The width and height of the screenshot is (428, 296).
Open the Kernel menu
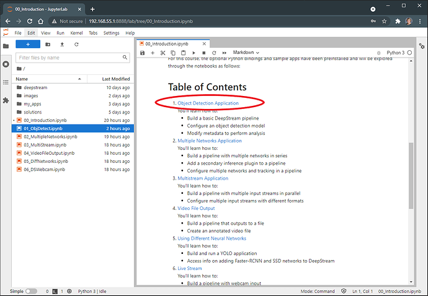click(x=76, y=33)
